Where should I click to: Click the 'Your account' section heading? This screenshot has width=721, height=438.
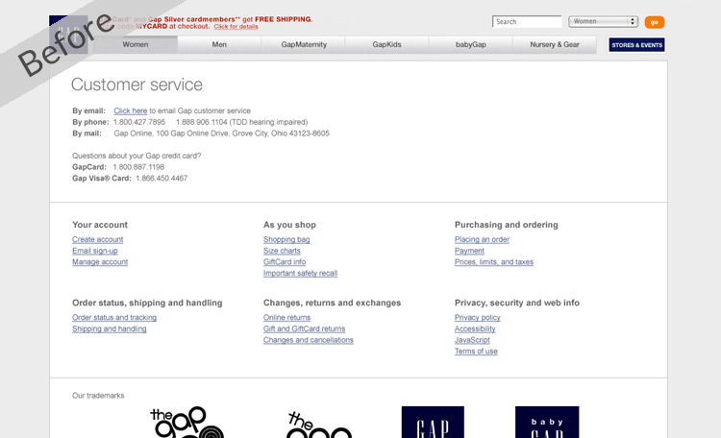point(100,225)
